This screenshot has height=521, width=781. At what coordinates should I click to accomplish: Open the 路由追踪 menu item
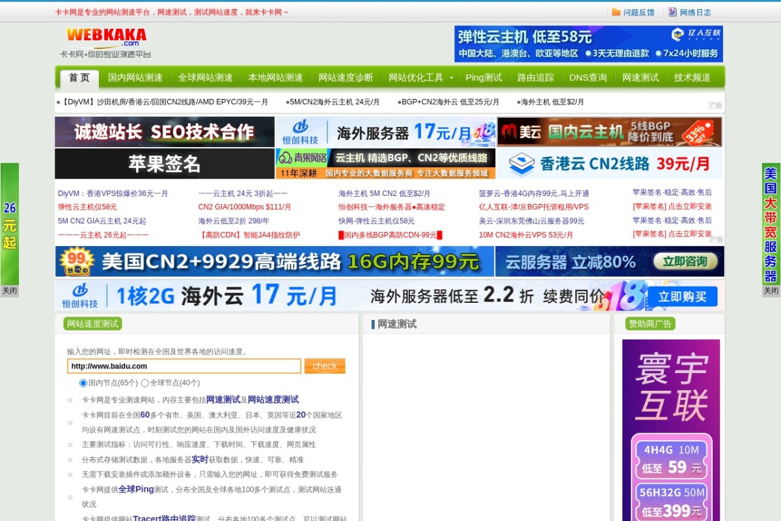point(536,77)
